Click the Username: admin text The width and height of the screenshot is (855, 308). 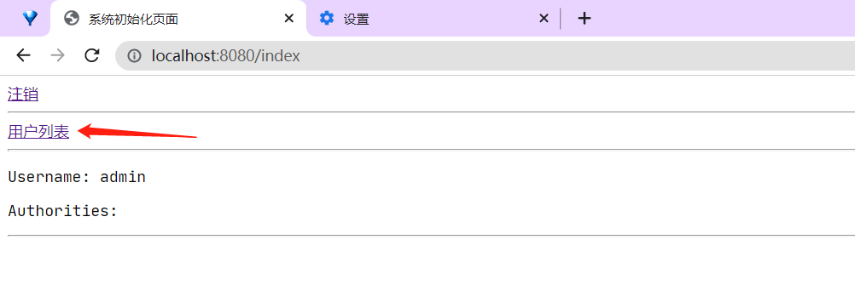(x=77, y=178)
